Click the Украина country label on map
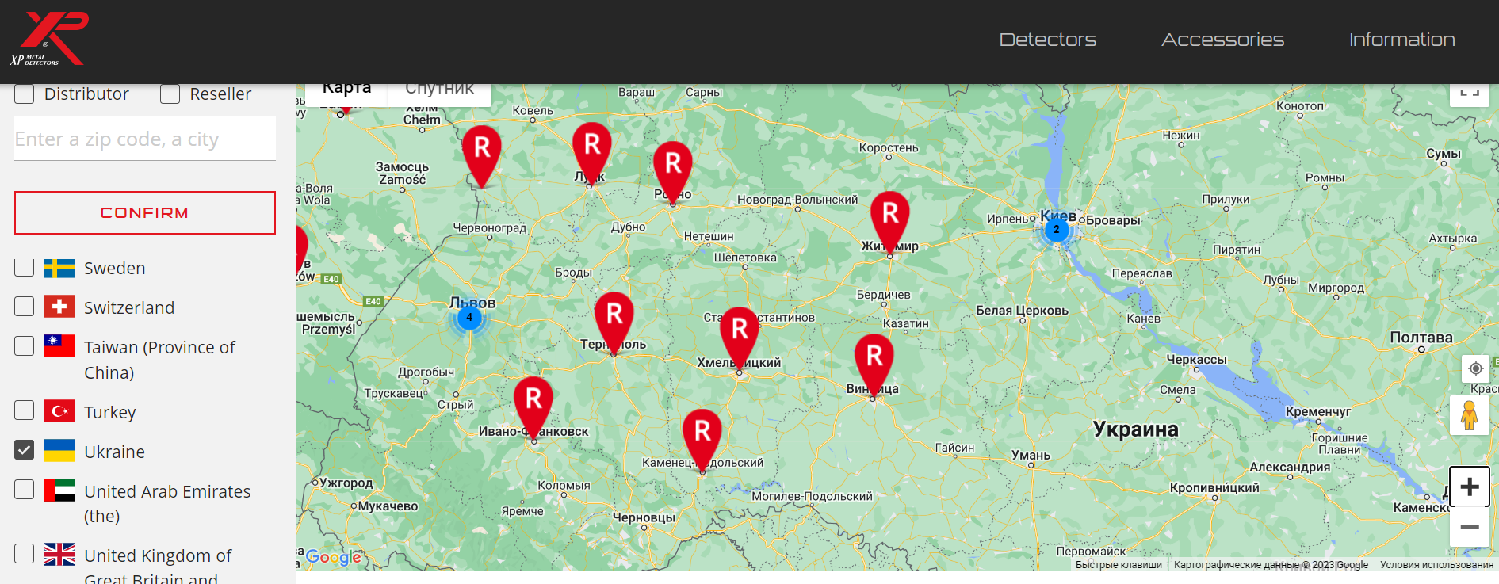1499x584 pixels. pyautogui.click(x=1136, y=429)
